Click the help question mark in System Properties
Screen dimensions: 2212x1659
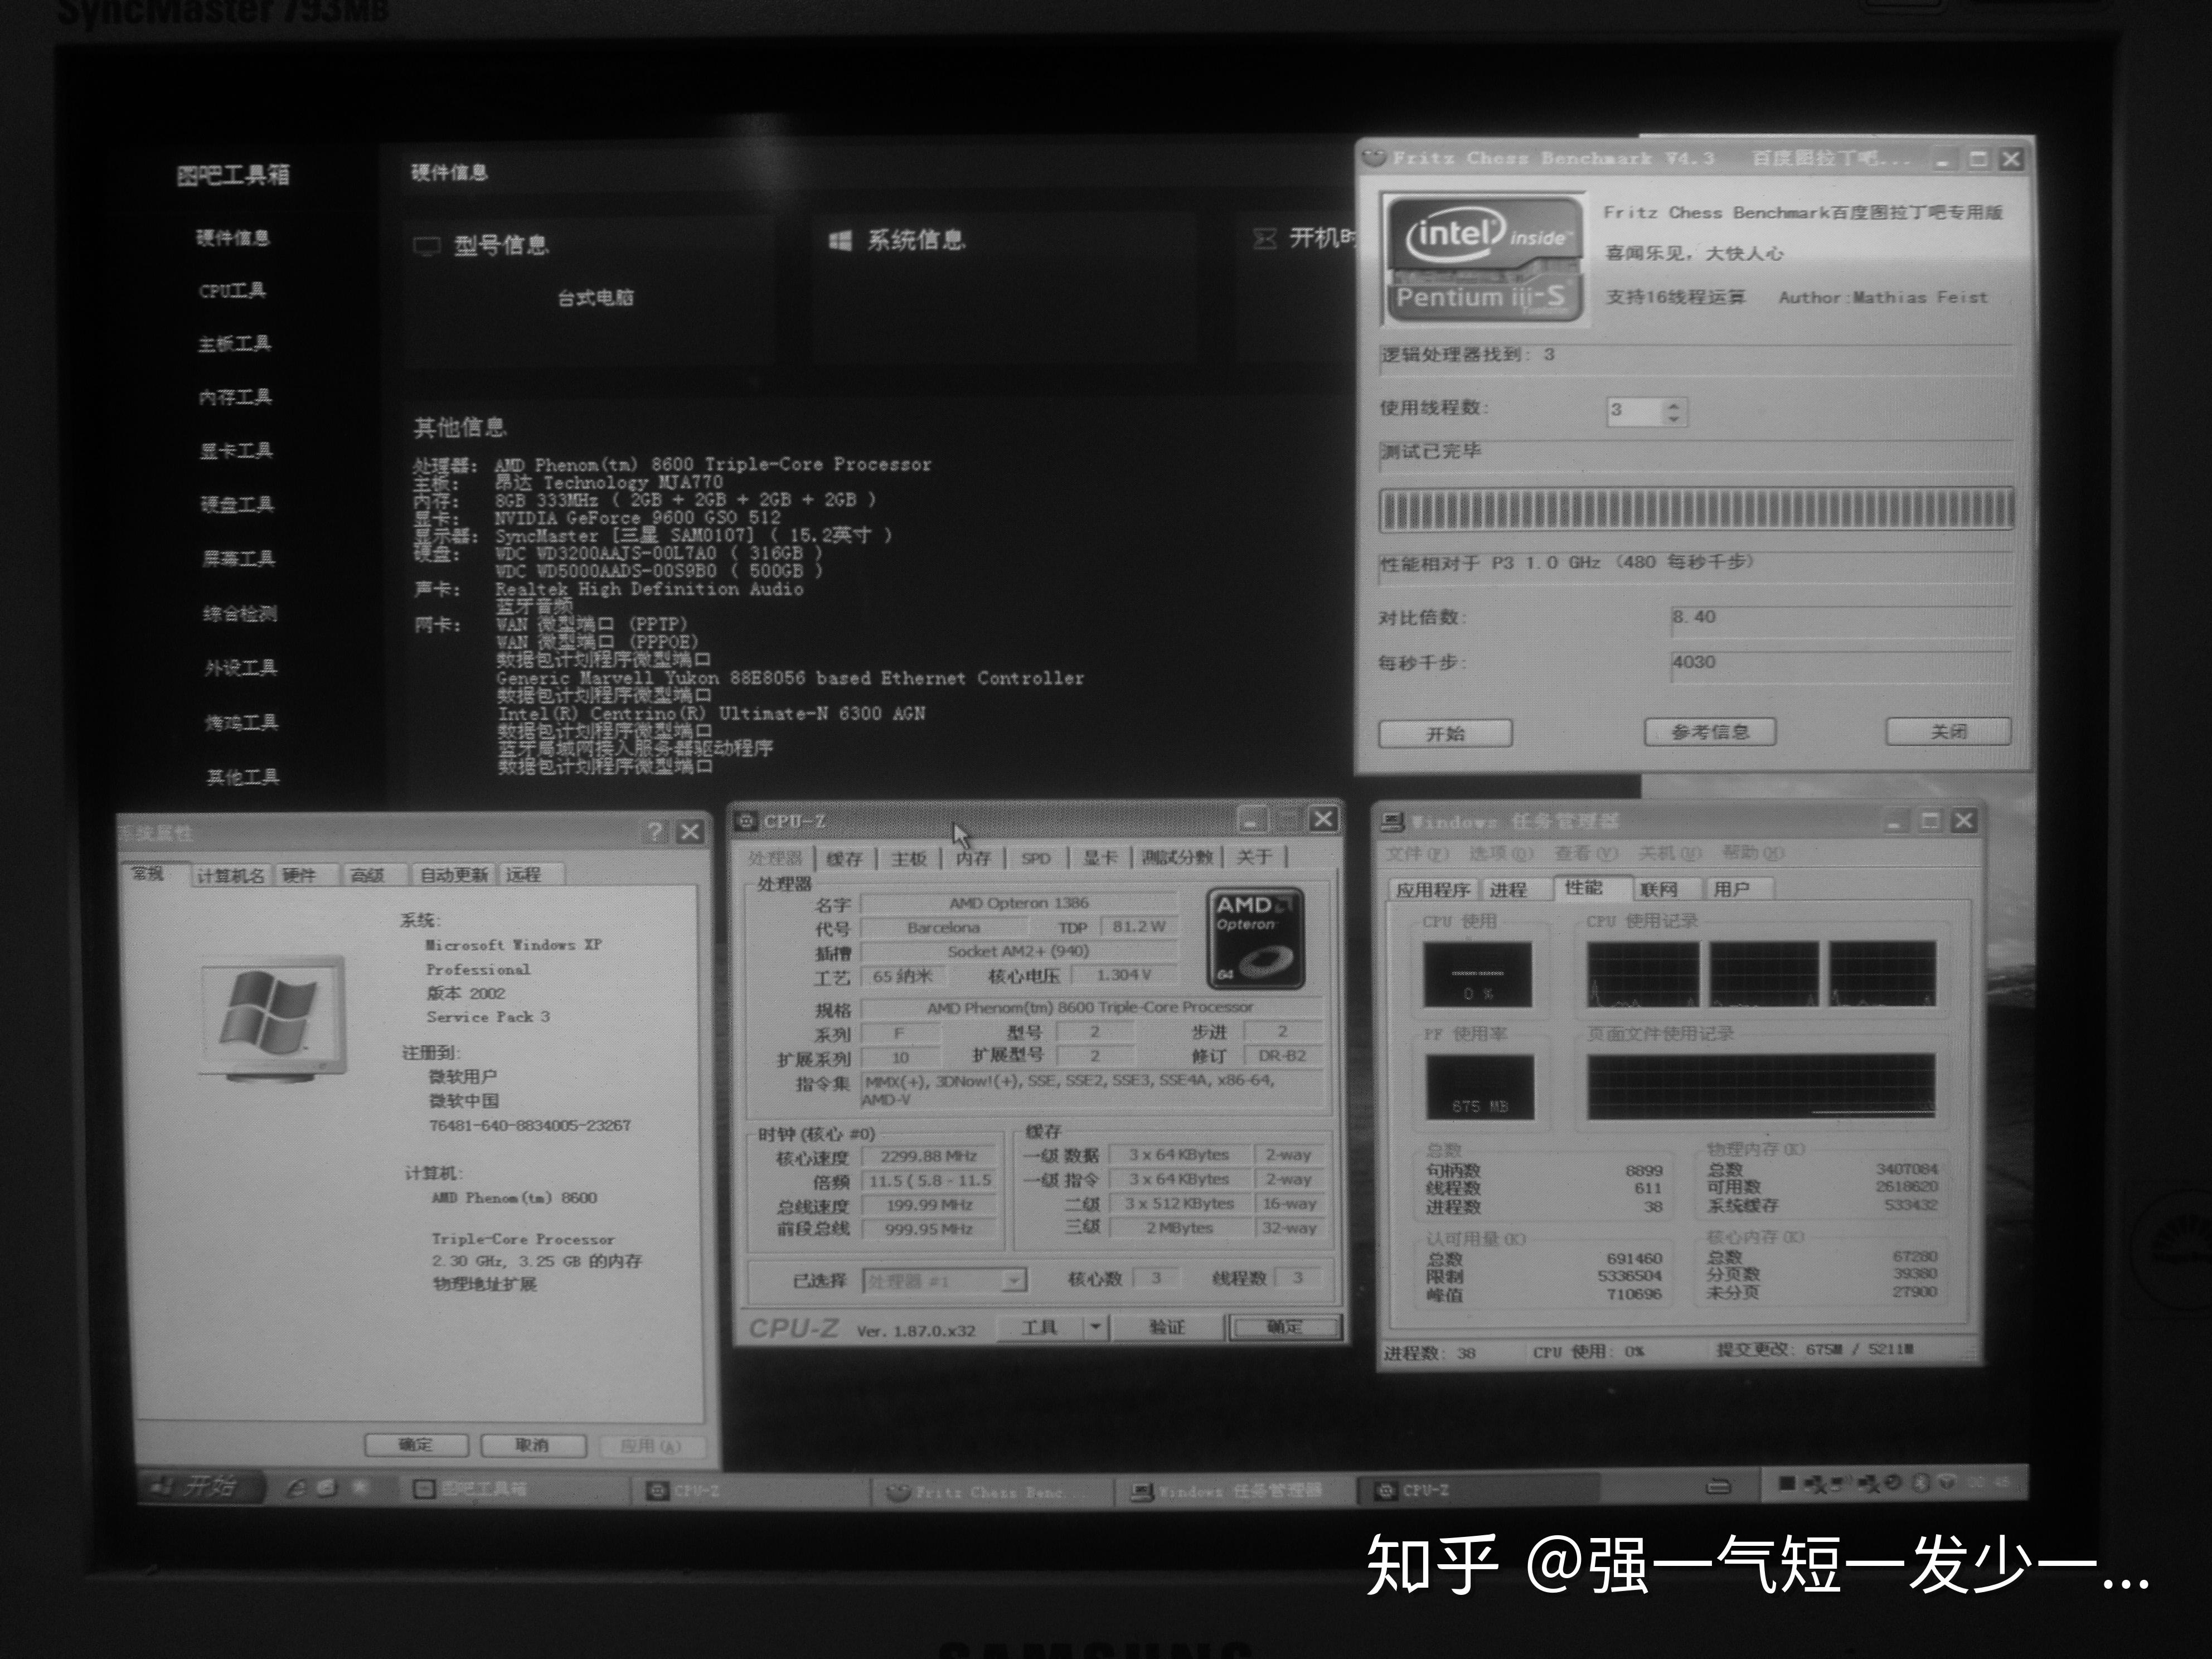[655, 832]
